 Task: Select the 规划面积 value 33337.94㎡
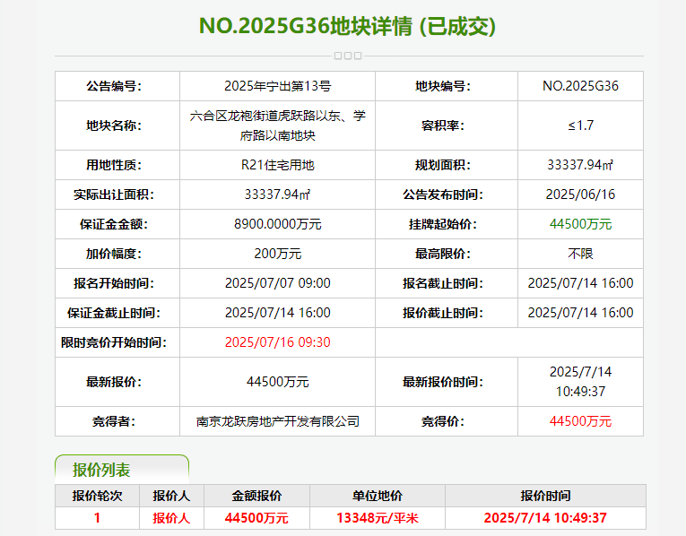click(x=580, y=165)
